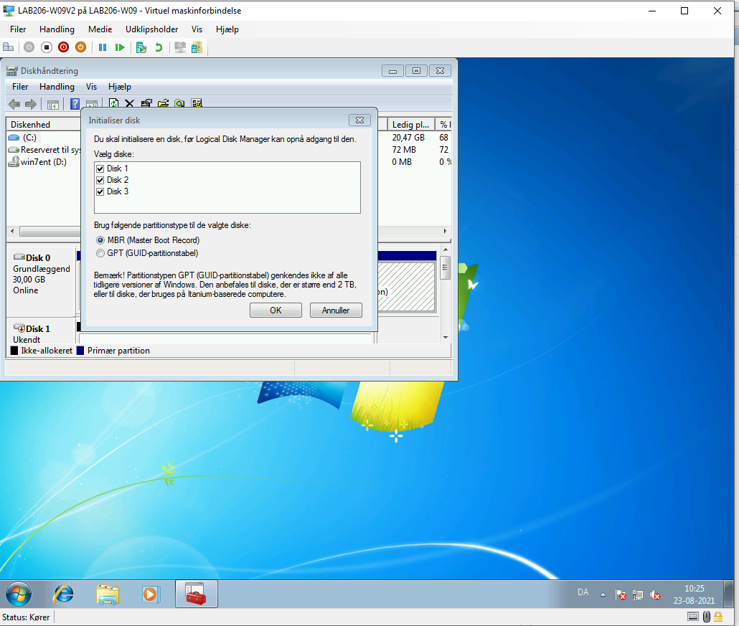This screenshot has width=739, height=626.
Task: Send Ctrl+Alt+Del via the toolbar icon
Action: pos(9,47)
